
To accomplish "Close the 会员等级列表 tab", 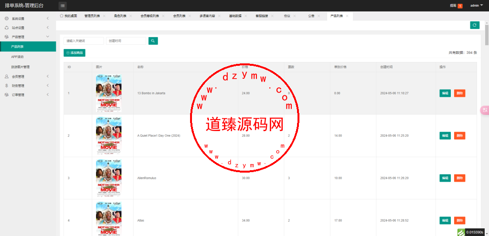I will pyautogui.click(x=163, y=16).
